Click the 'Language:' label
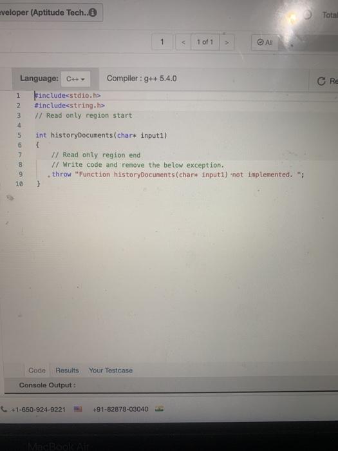338x451 pixels. click(x=39, y=79)
